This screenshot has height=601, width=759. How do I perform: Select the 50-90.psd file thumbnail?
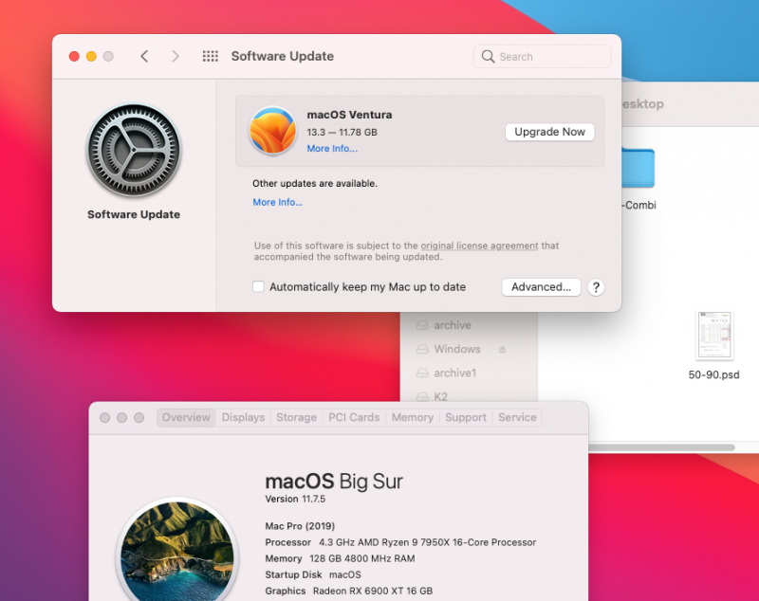click(x=714, y=335)
